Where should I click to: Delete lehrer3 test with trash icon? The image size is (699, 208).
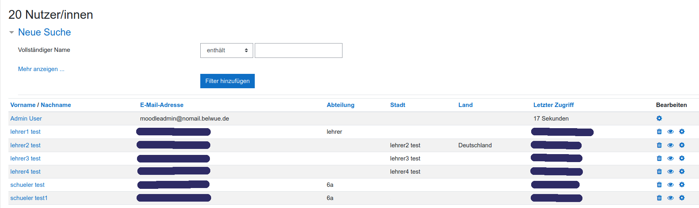659,158
